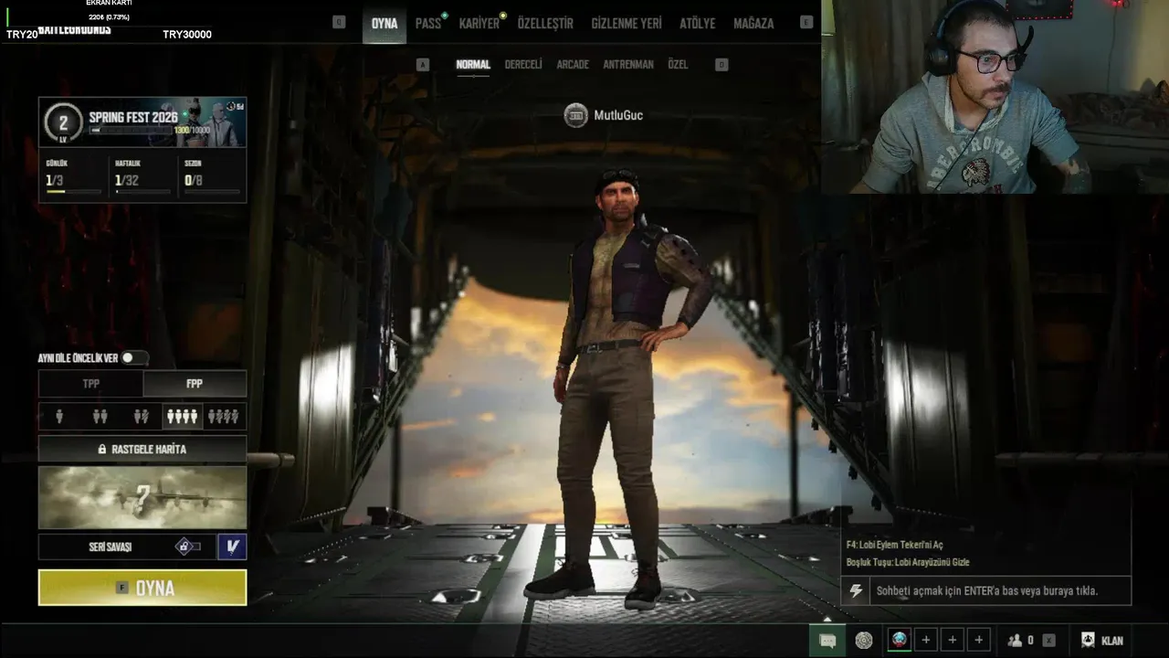Select FPP perspective
Image resolution: width=1169 pixels, height=658 pixels.
[x=195, y=384]
